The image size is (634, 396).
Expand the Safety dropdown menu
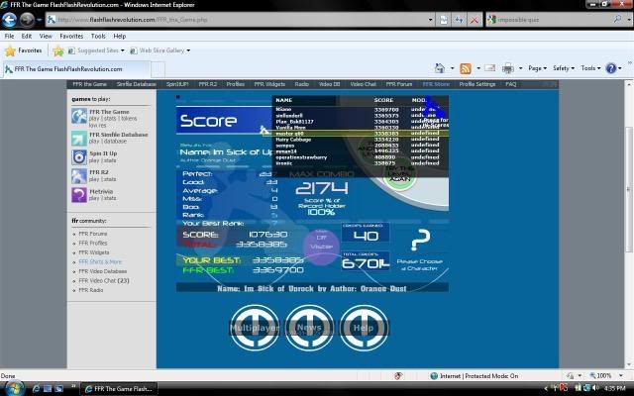(x=564, y=68)
